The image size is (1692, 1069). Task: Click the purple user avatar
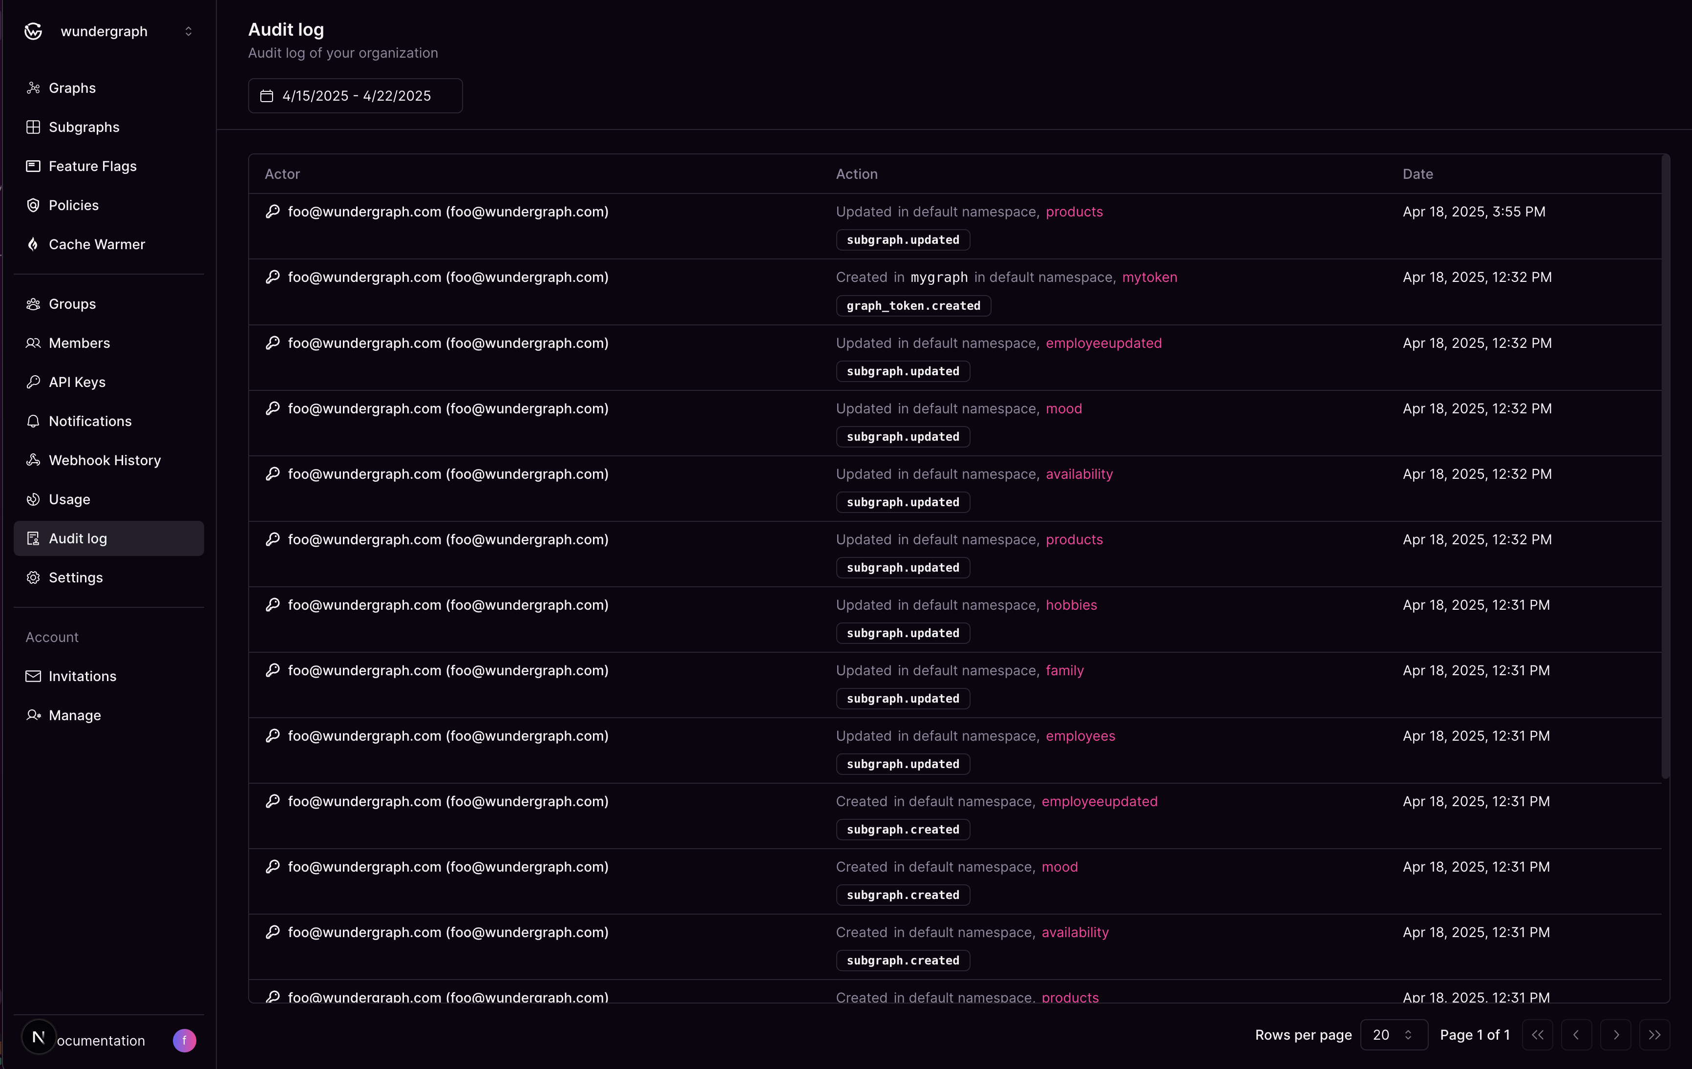tap(185, 1040)
